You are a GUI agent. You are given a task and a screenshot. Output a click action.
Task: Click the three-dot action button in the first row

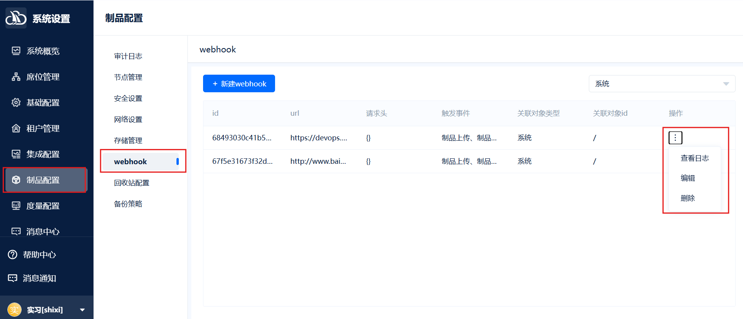675,138
